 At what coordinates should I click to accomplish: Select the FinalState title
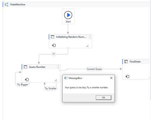135,62
